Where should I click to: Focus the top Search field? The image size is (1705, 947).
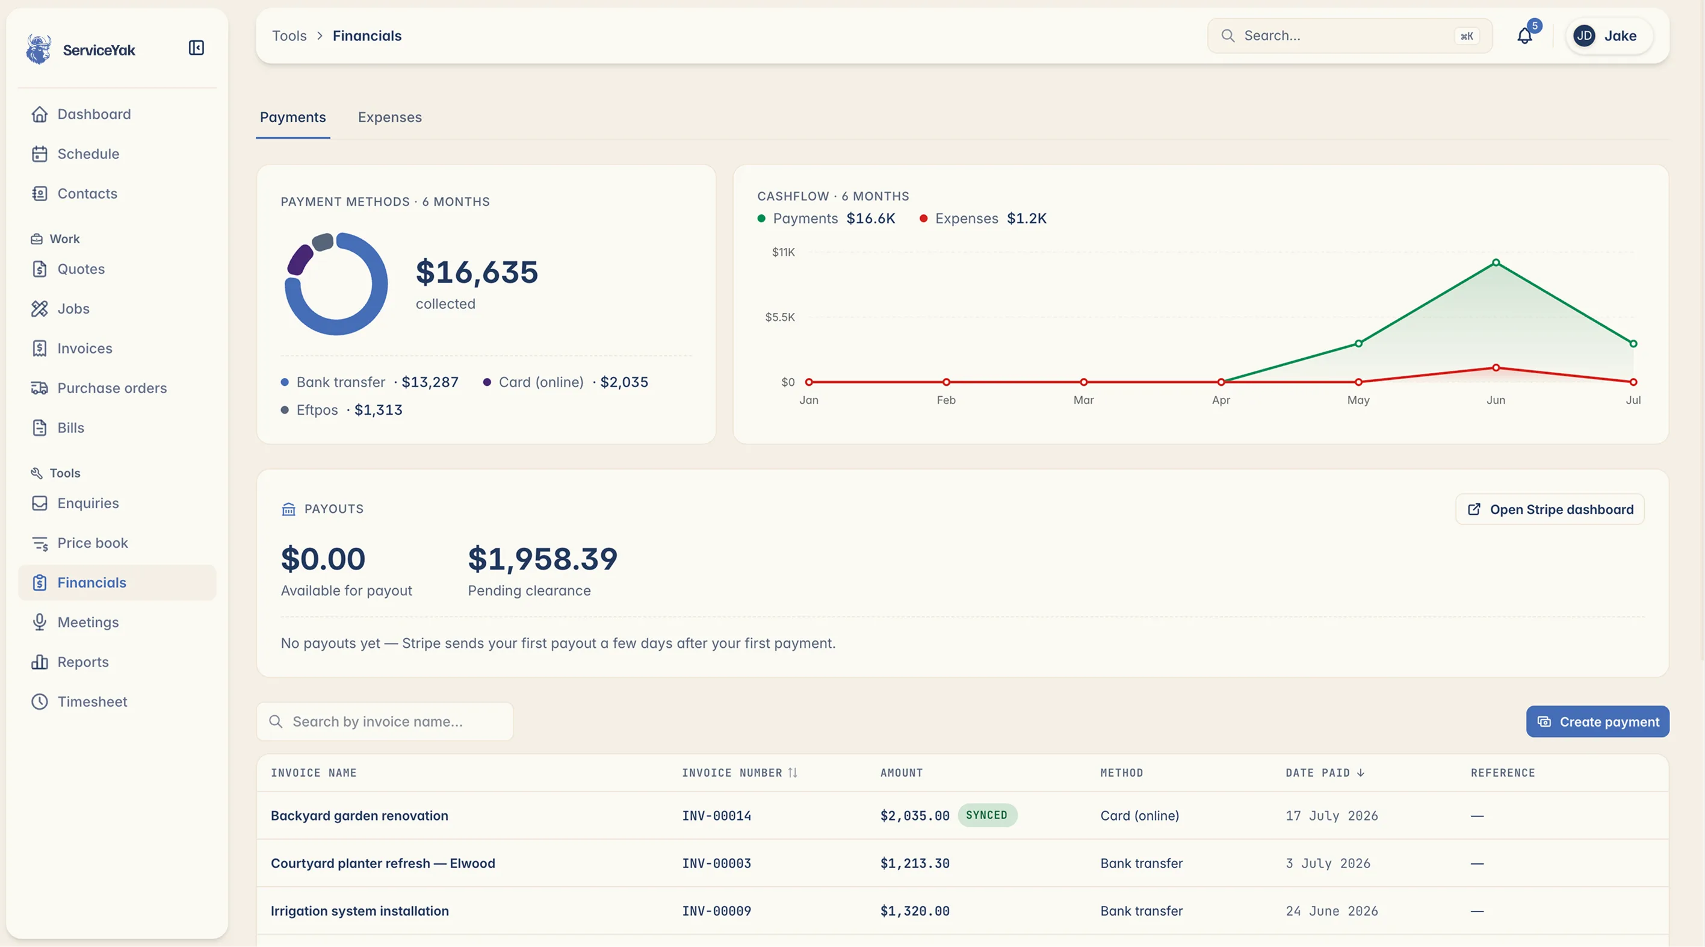(1349, 36)
